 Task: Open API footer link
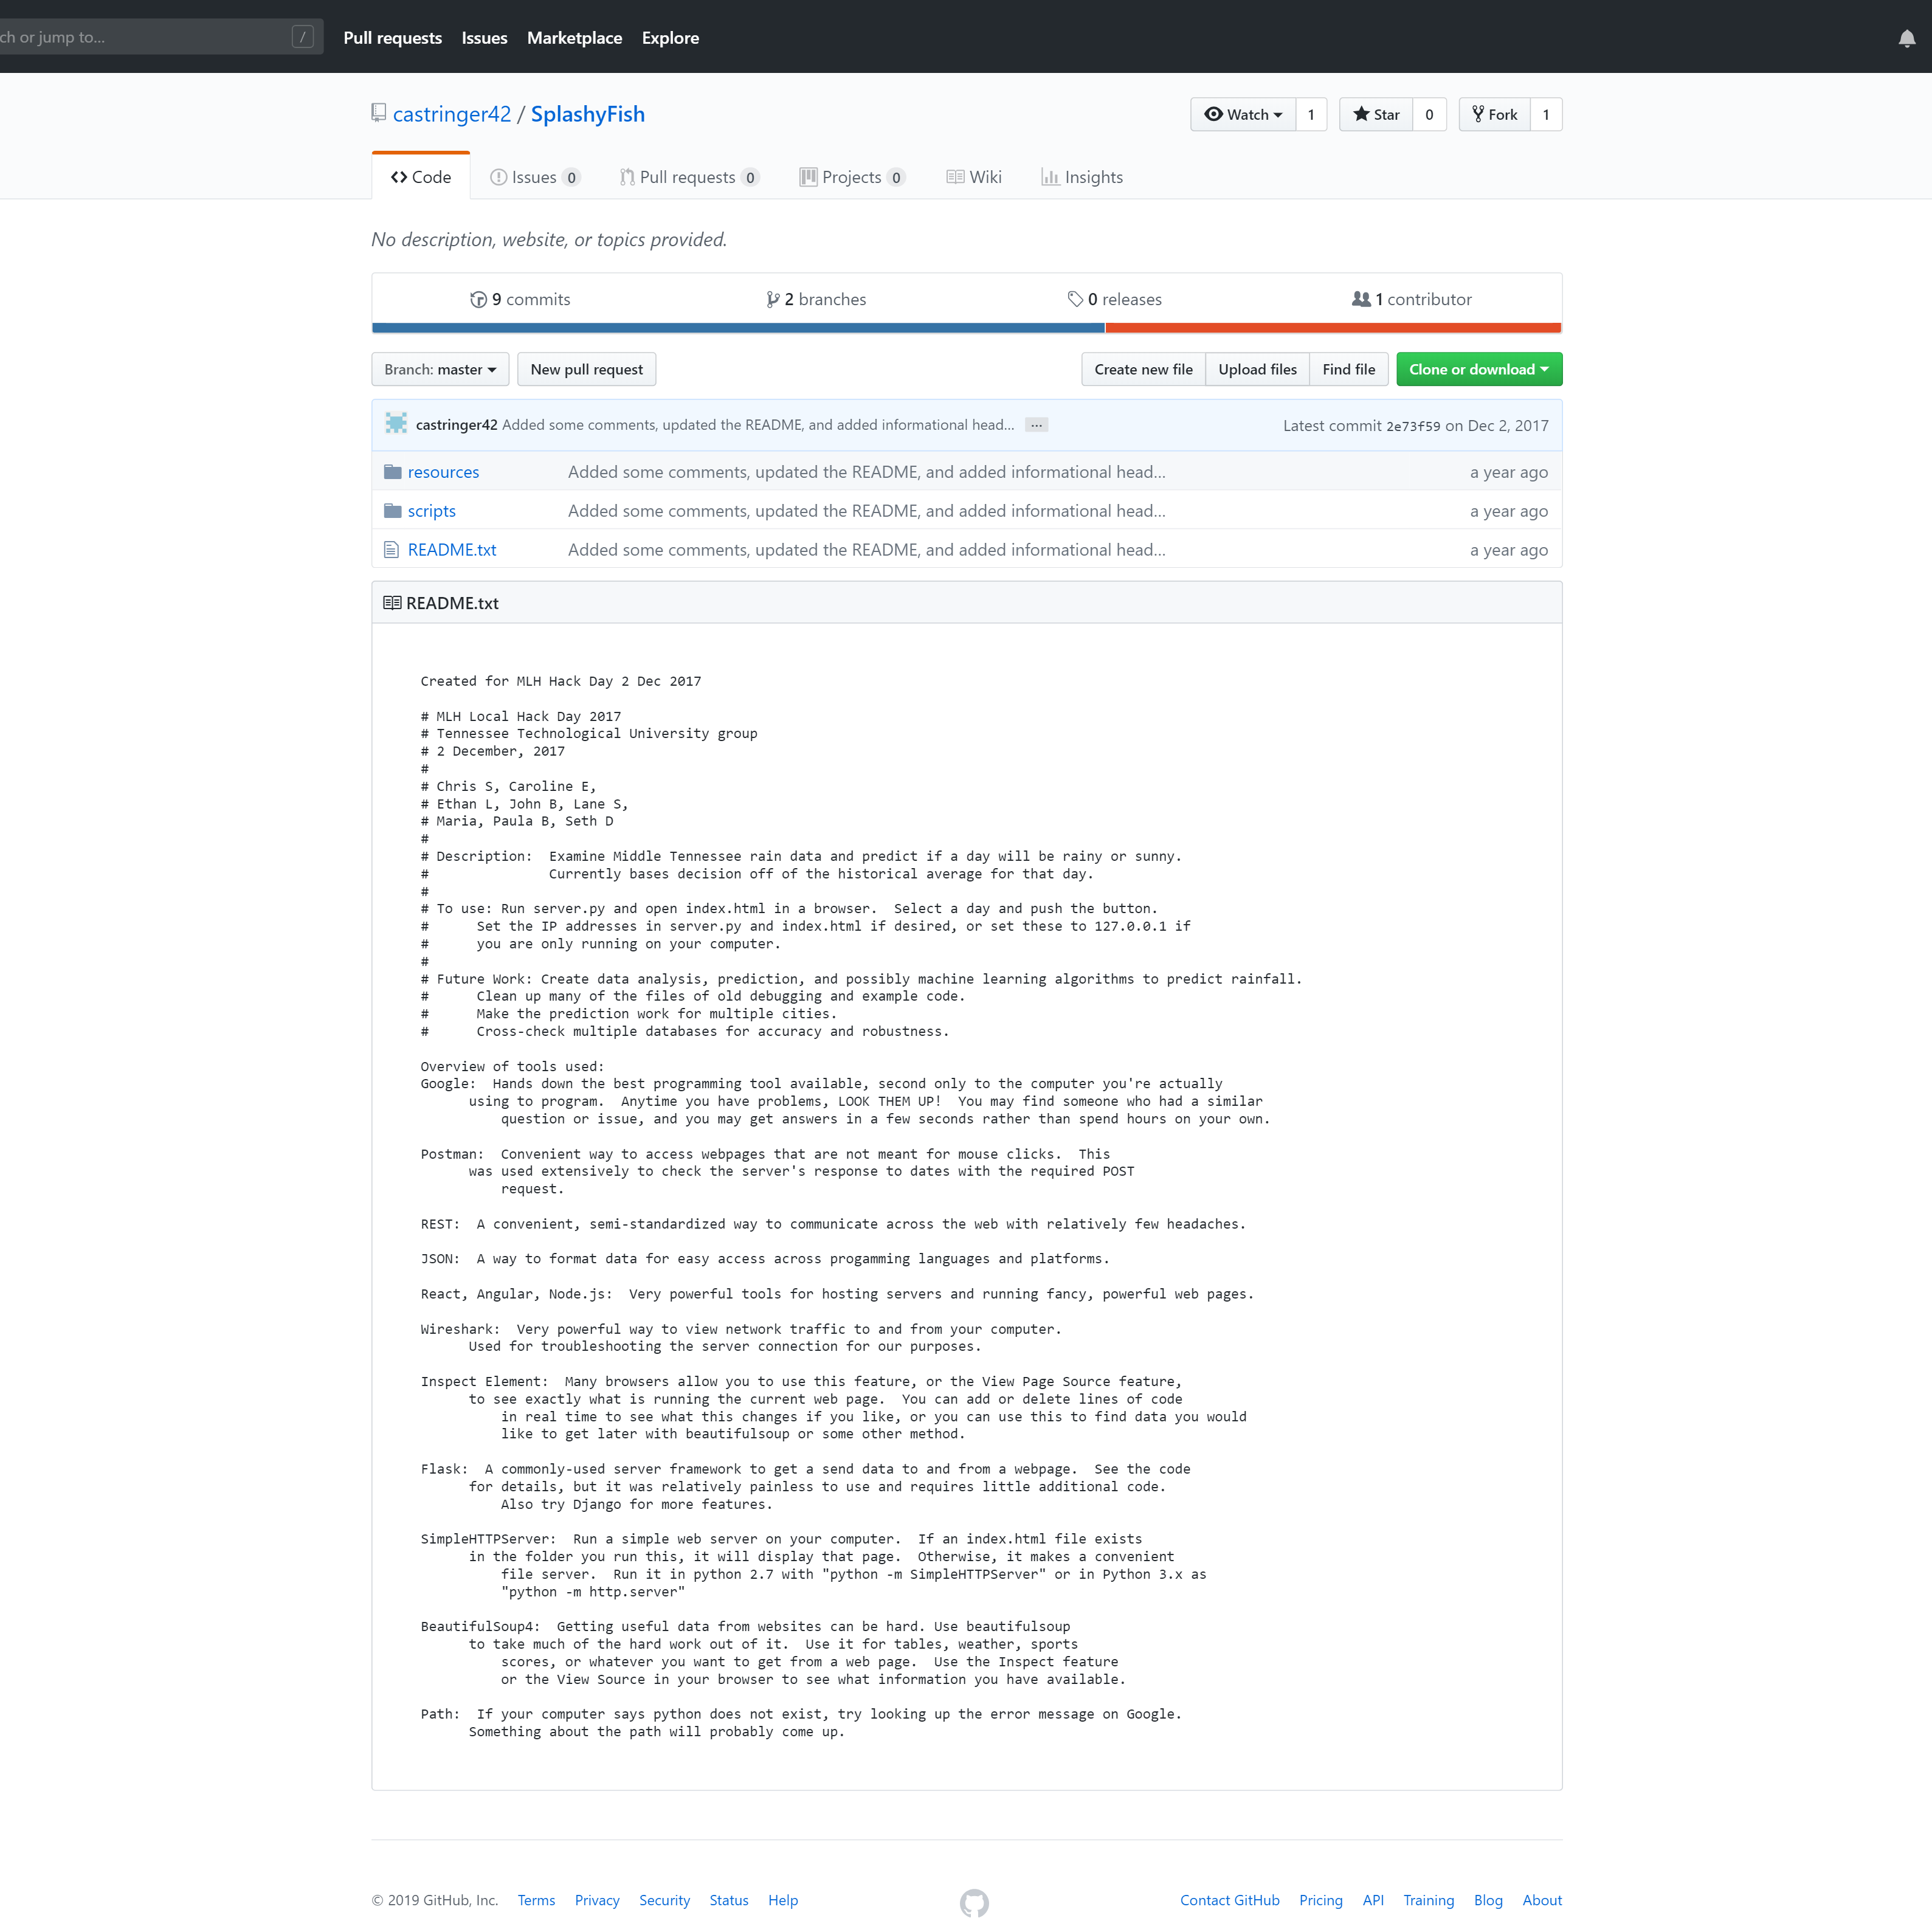tap(1373, 1900)
